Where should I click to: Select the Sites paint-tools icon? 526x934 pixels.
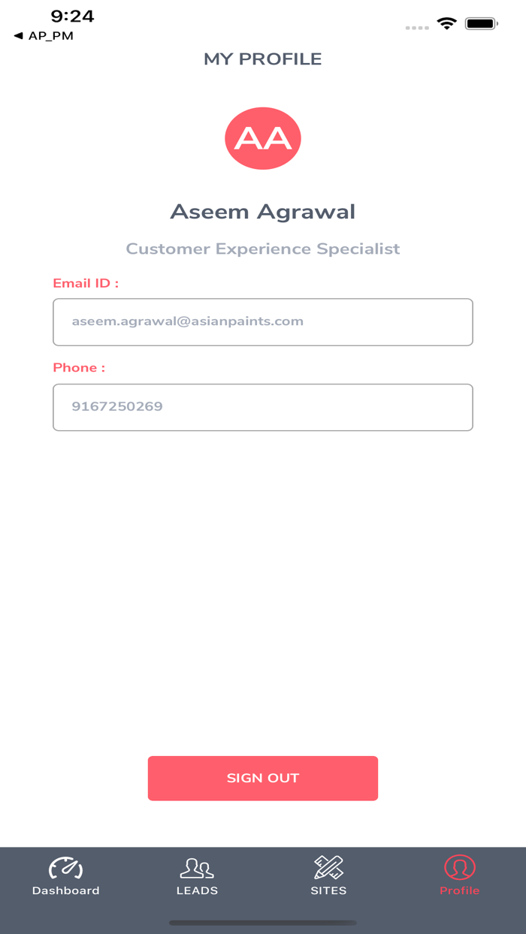(x=328, y=867)
